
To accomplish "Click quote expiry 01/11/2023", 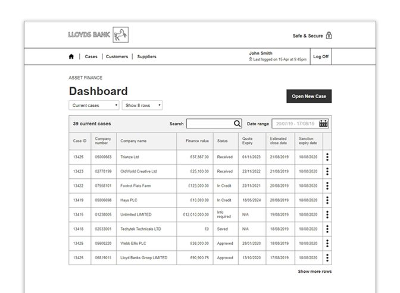I will coord(251,157).
